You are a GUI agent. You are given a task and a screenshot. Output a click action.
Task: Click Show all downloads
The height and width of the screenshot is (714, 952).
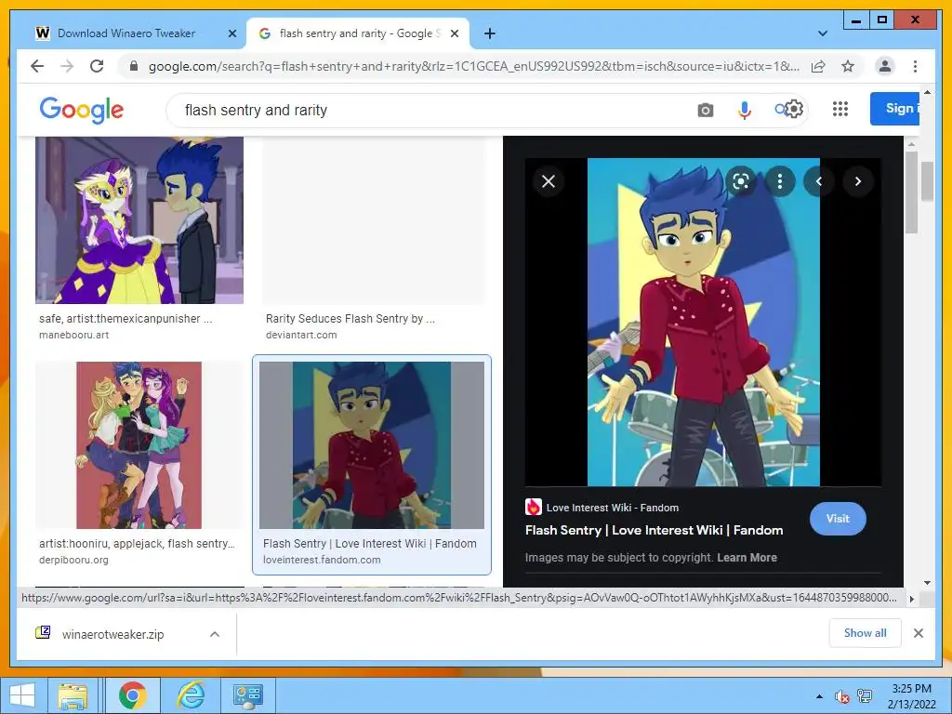click(866, 633)
